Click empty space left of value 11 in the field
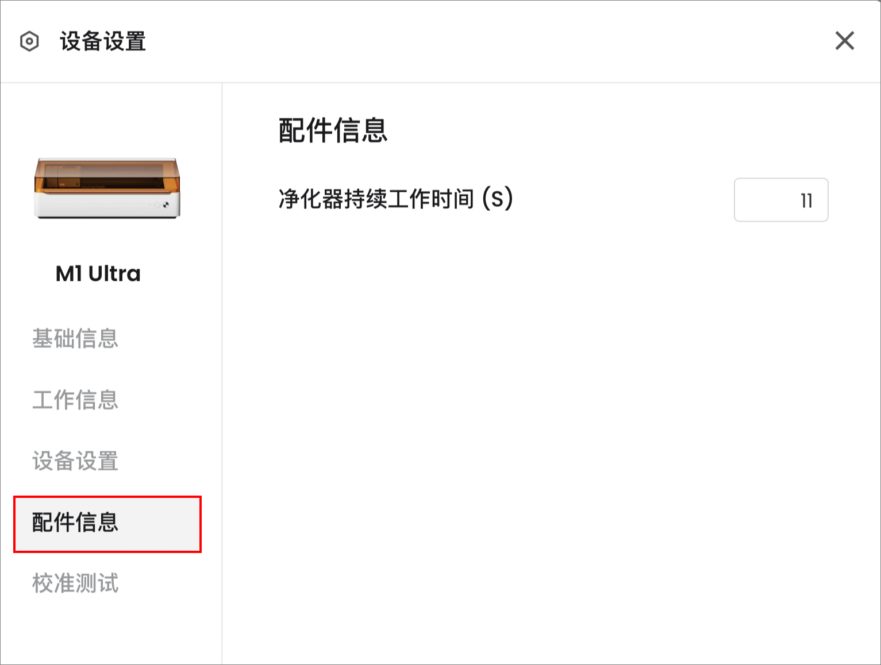This screenshot has width=881, height=665. [x=767, y=200]
